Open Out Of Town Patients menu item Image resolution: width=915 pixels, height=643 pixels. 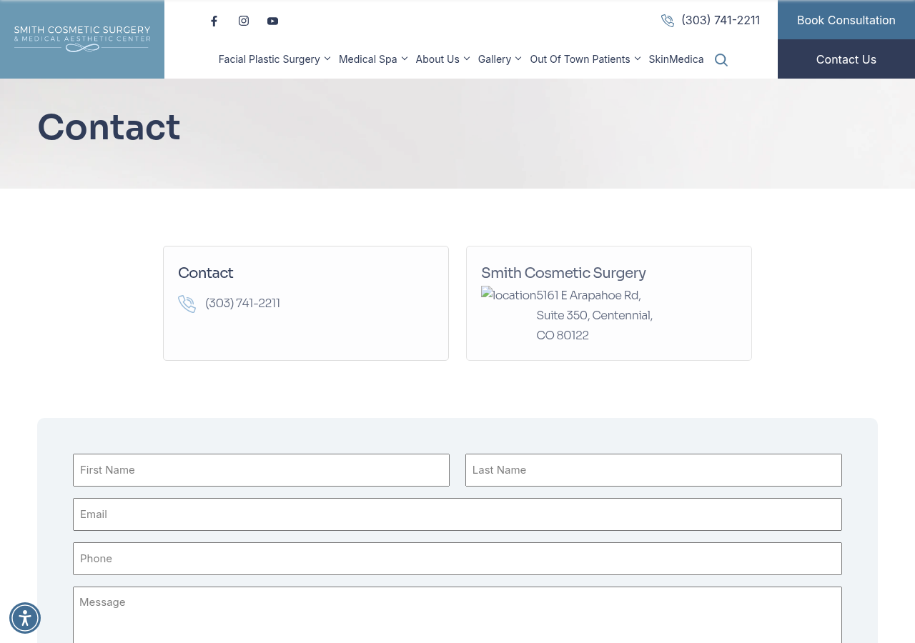[580, 59]
